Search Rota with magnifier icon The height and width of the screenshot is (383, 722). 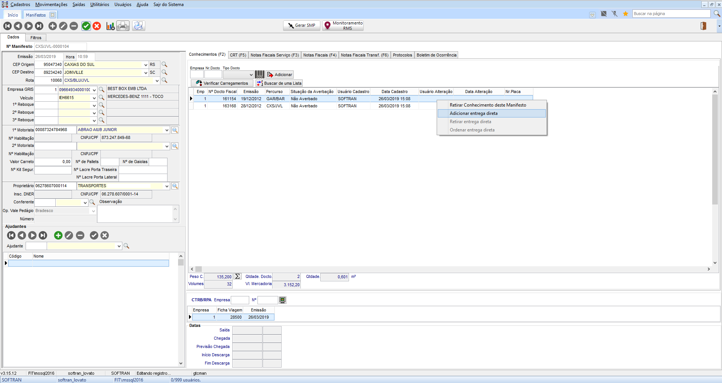coord(165,80)
